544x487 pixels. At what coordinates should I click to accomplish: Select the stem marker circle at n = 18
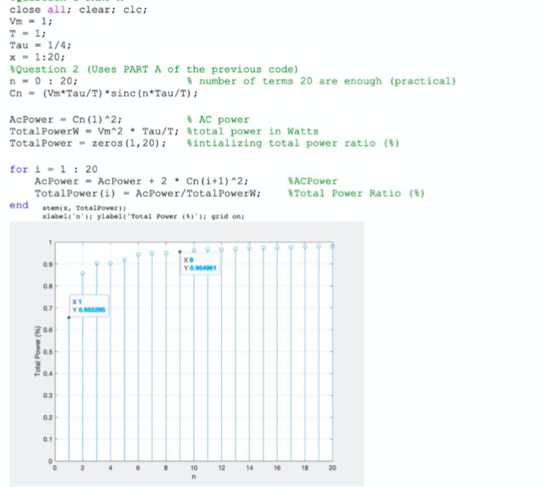pos(305,247)
